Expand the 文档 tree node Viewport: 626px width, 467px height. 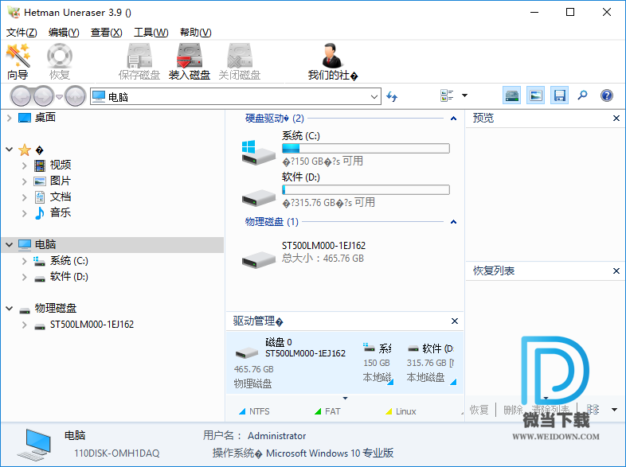[25, 197]
